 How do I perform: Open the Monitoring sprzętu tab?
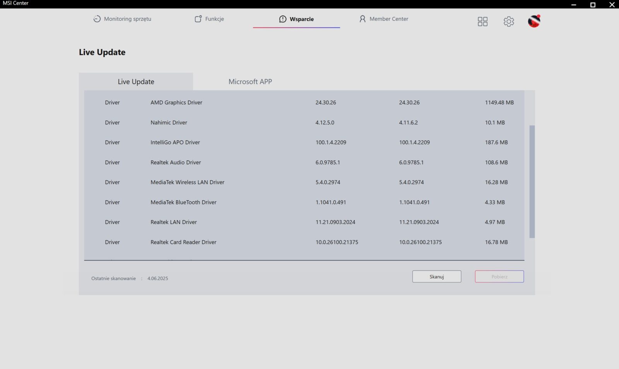(122, 19)
